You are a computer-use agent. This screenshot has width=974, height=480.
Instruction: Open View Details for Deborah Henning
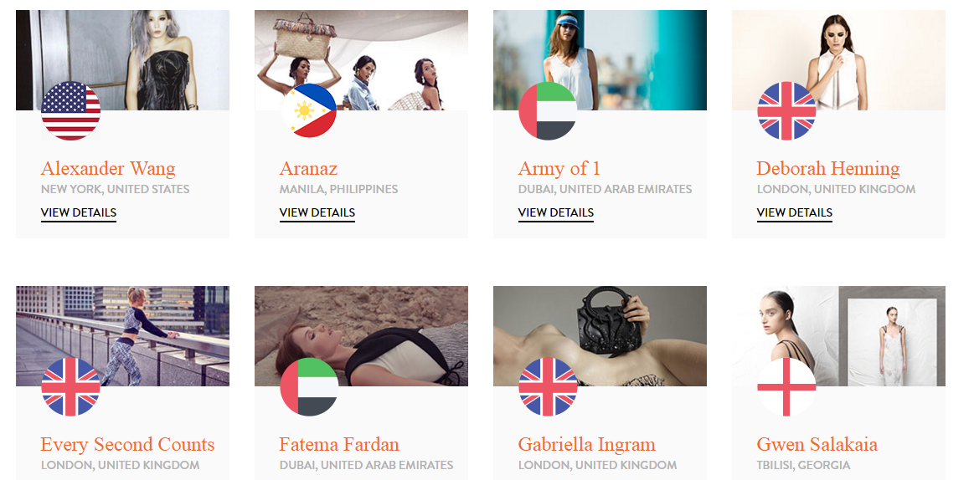click(795, 212)
